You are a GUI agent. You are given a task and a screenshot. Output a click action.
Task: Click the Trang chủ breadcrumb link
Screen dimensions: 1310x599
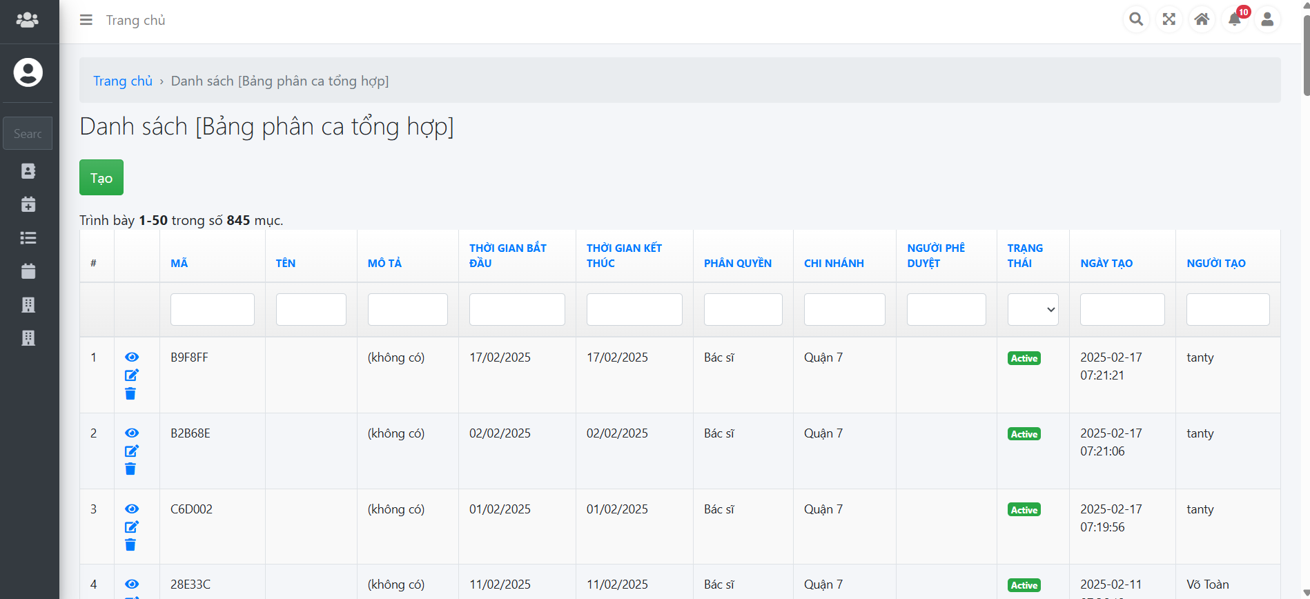123,81
